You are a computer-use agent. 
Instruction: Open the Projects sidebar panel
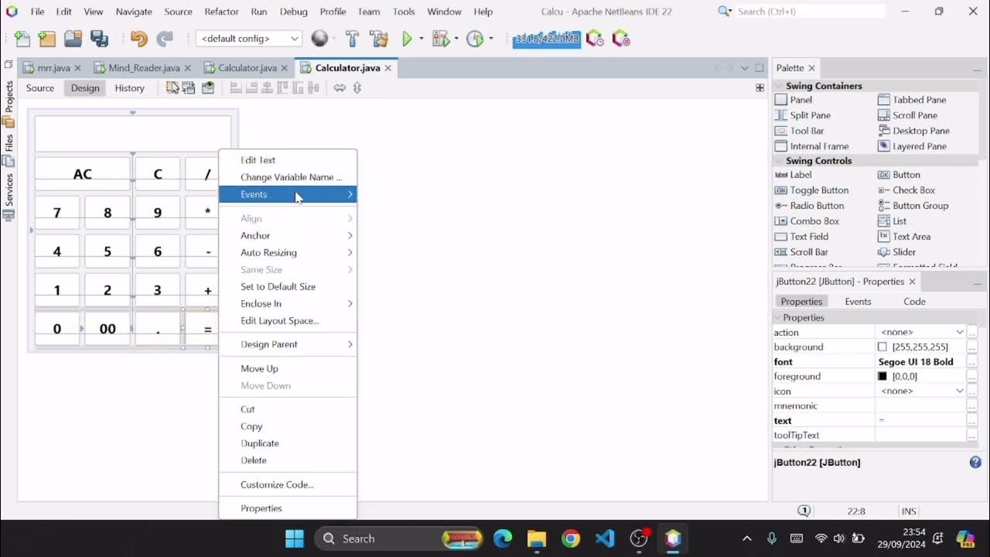[x=9, y=104]
